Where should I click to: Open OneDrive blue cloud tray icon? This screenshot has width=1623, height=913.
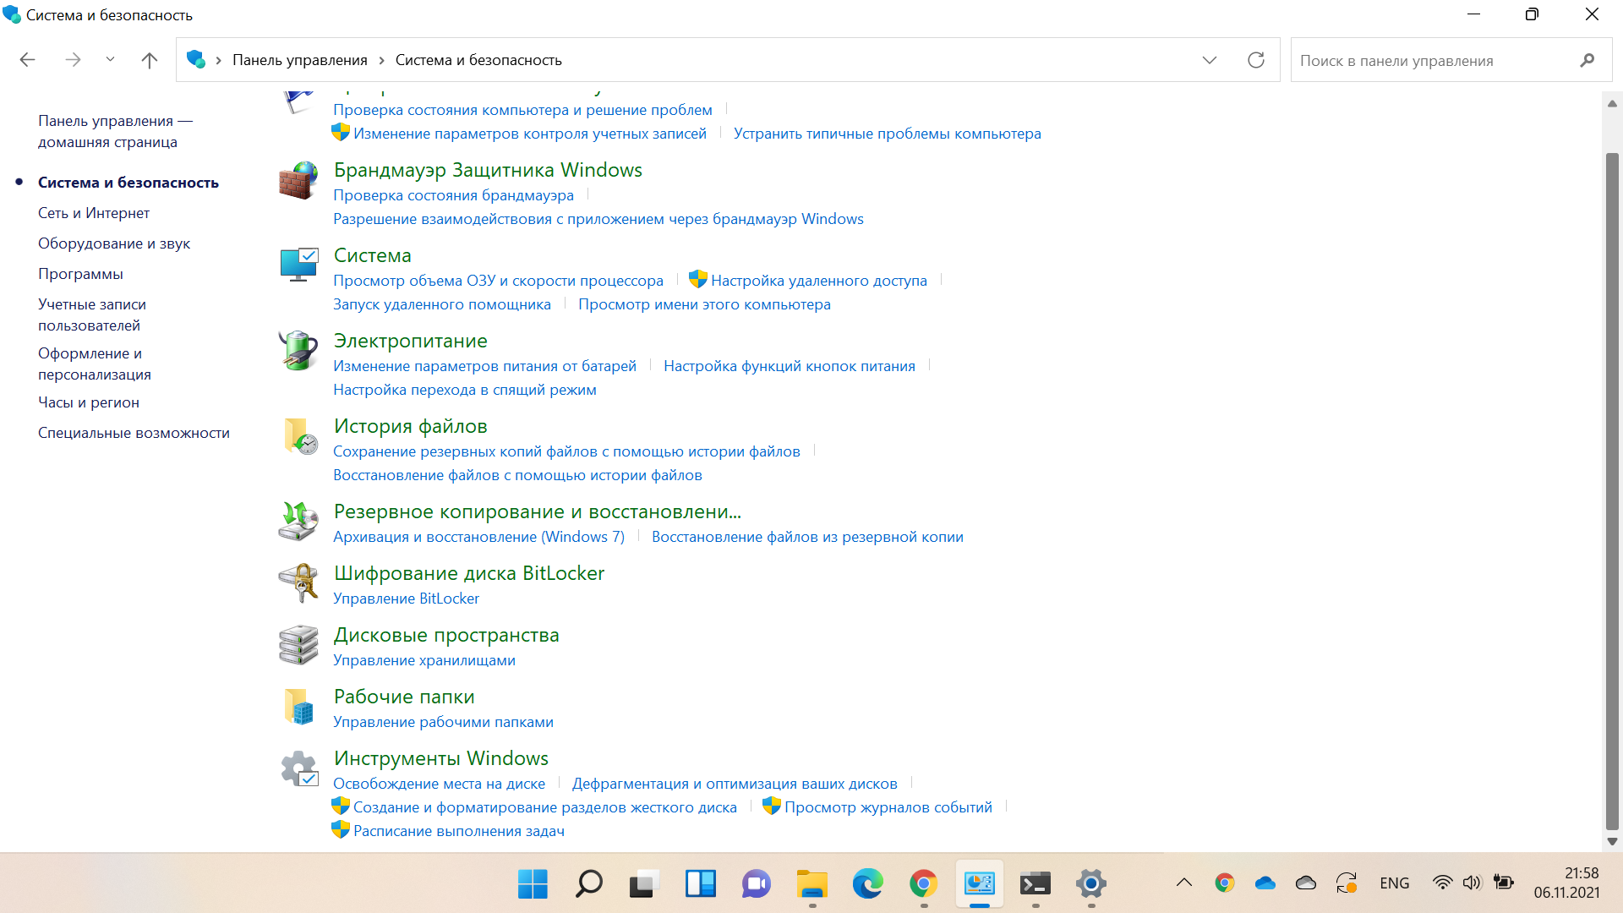1265,883
